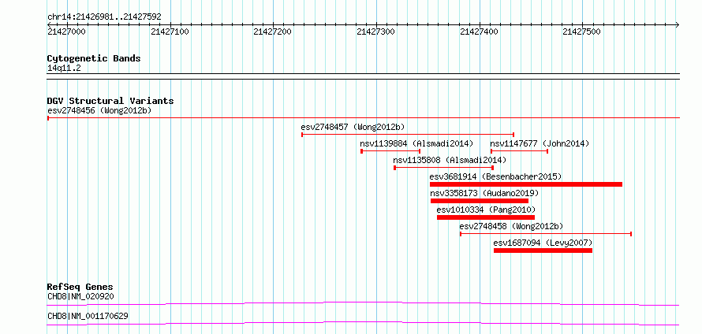
Task: Click the esv1010334 thick red bar
Action: (x=486, y=217)
